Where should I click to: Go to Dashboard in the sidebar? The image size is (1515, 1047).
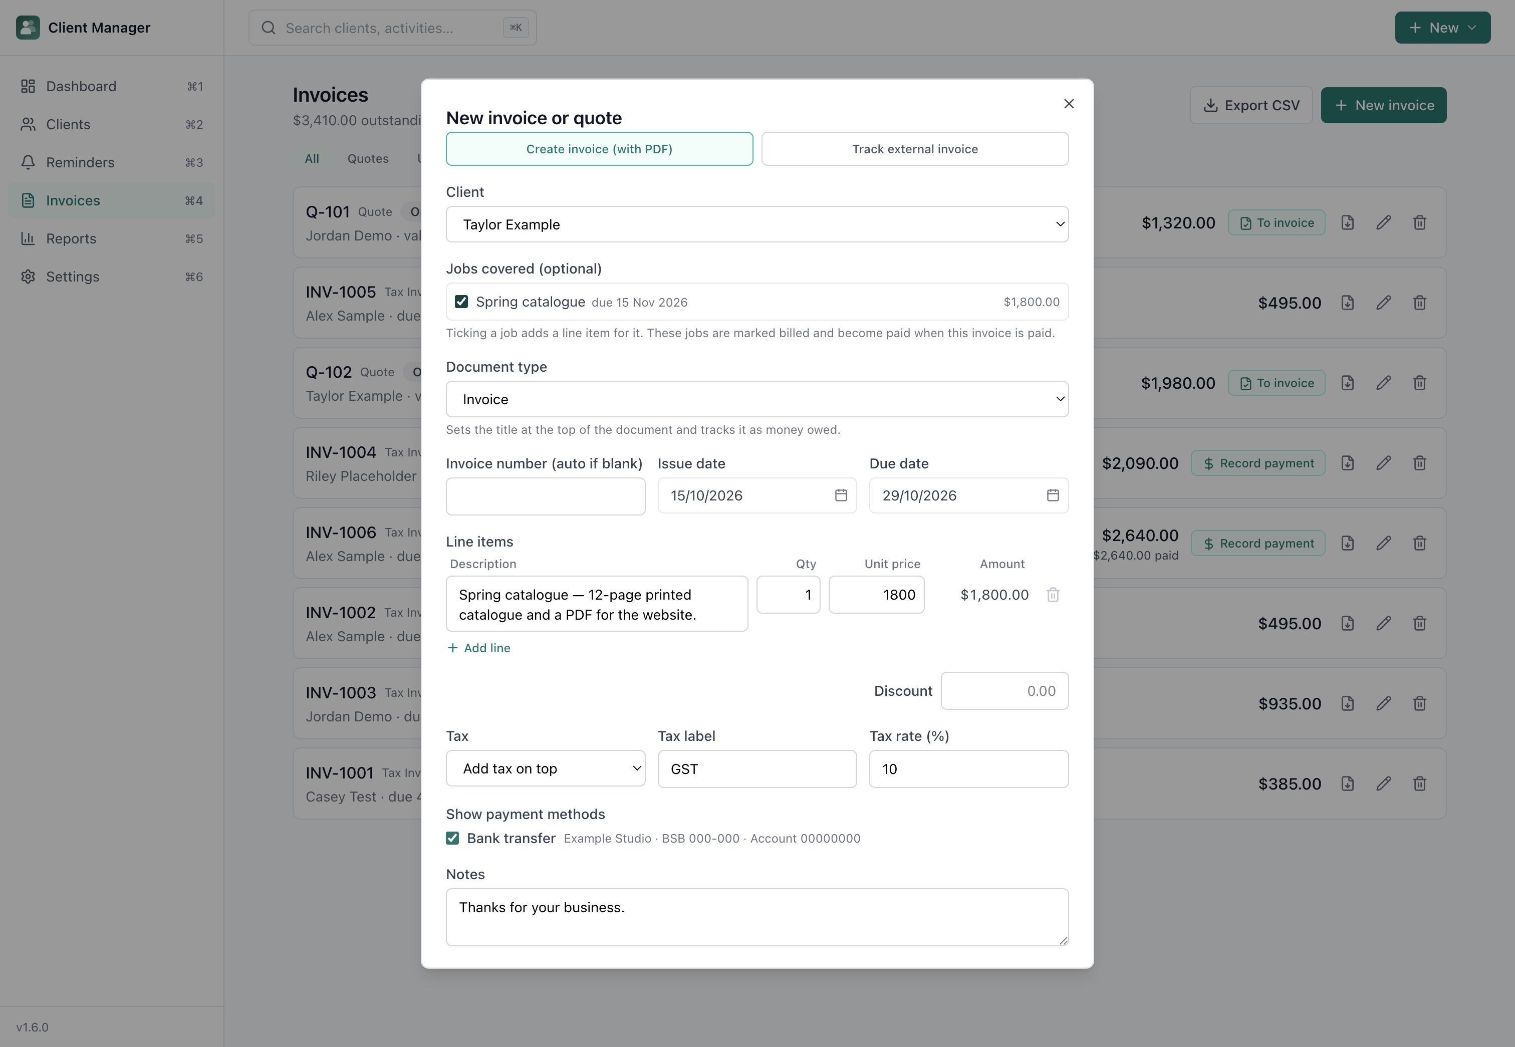coord(112,87)
